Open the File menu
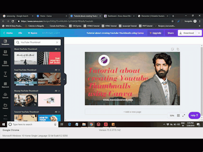This screenshot has height=152, width=203. (20, 33)
